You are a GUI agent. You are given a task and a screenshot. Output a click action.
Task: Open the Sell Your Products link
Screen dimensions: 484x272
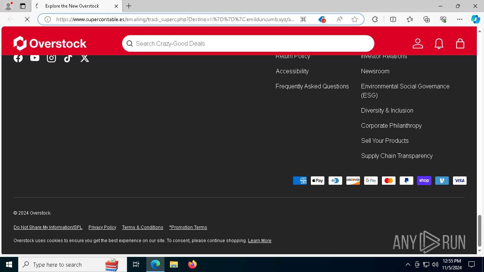[385, 141]
